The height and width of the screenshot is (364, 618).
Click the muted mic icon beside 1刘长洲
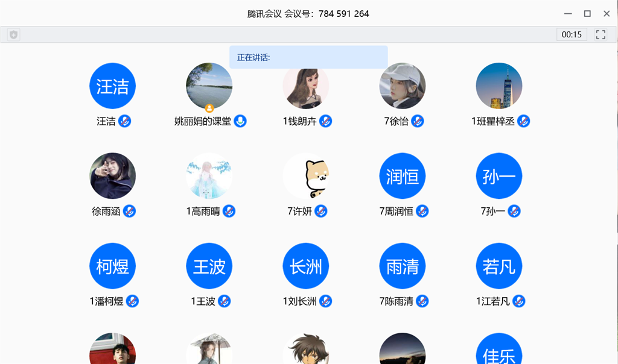(x=325, y=301)
